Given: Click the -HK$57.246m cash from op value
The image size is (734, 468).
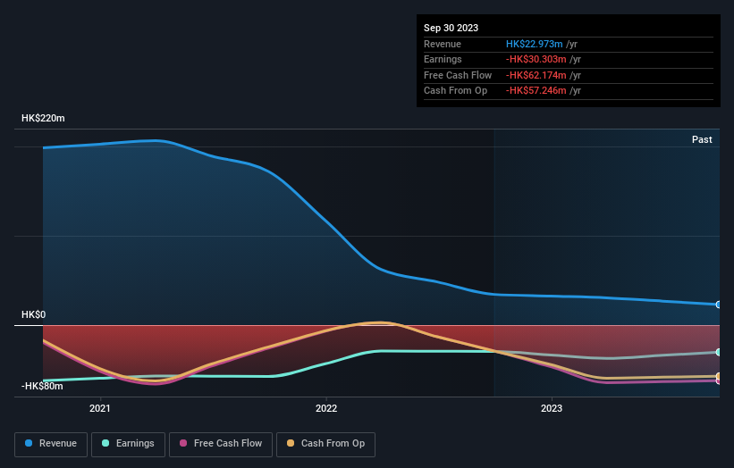Looking at the screenshot, I should [536, 91].
